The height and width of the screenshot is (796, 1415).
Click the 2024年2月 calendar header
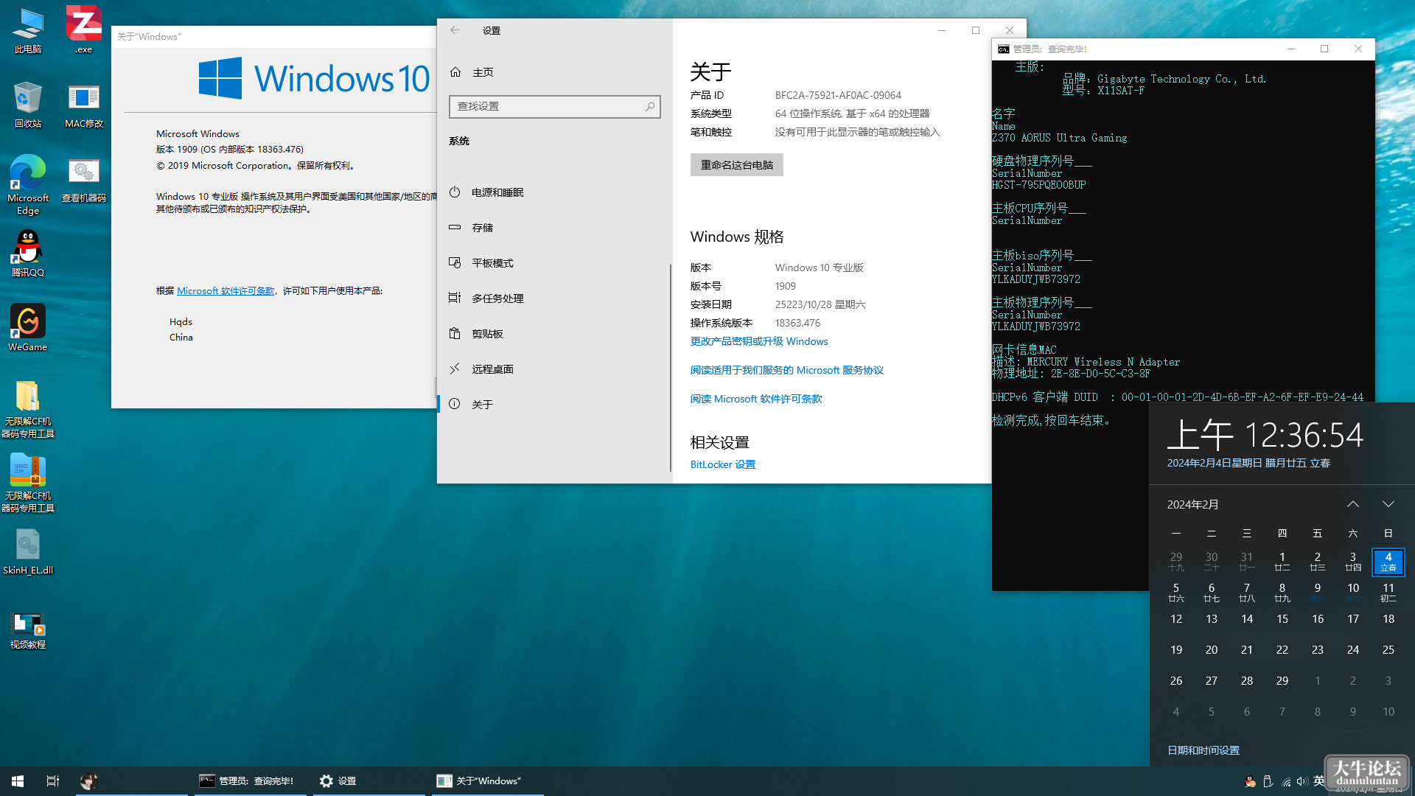pyautogui.click(x=1192, y=505)
